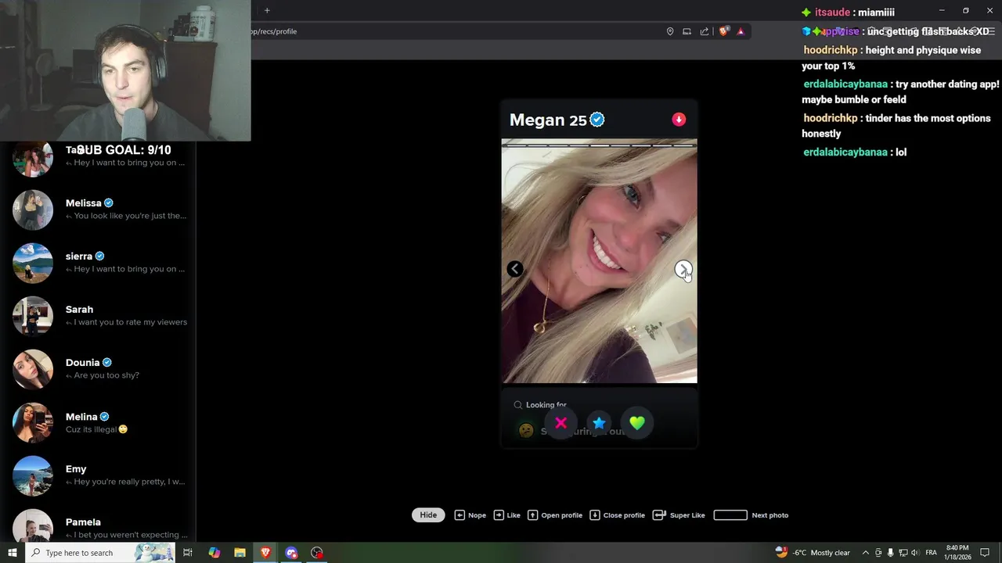This screenshot has height=563, width=1002.
Task: Click the photo progress indicator bar
Action: (x=599, y=145)
